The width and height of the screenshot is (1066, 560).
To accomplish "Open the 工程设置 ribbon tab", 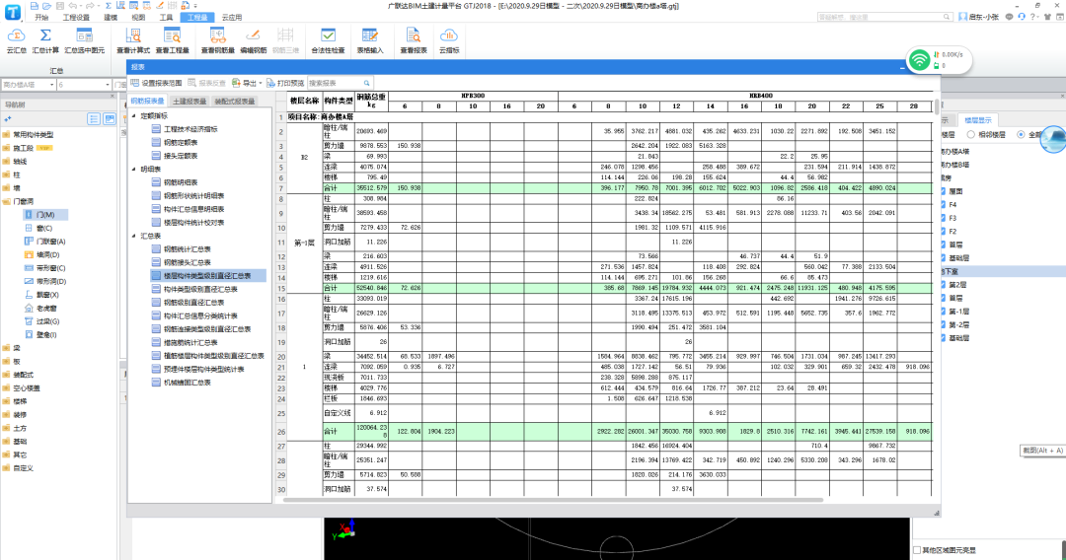I will click(x=75, y=17).
